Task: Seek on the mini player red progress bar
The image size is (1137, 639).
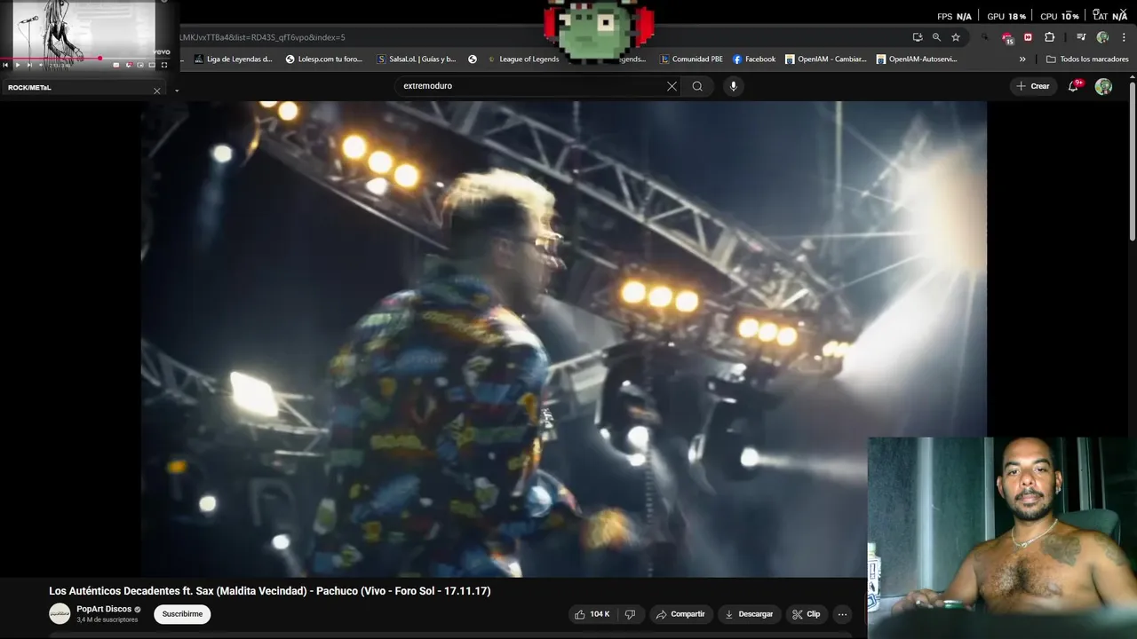Action: point(84,59)
